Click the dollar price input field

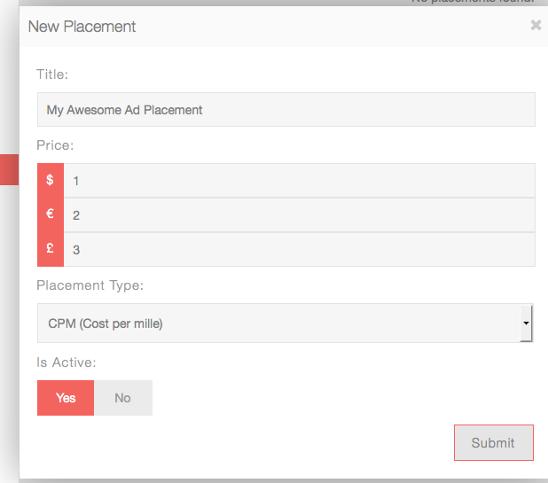point(299,180)
